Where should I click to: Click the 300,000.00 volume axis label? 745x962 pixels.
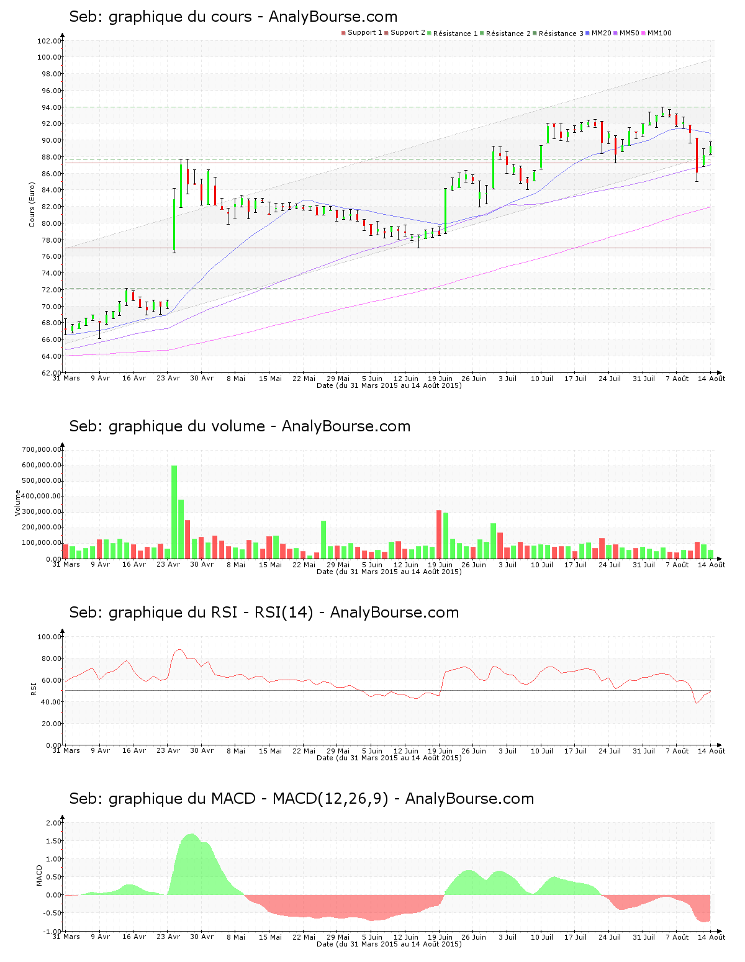(x=41, y=512)
